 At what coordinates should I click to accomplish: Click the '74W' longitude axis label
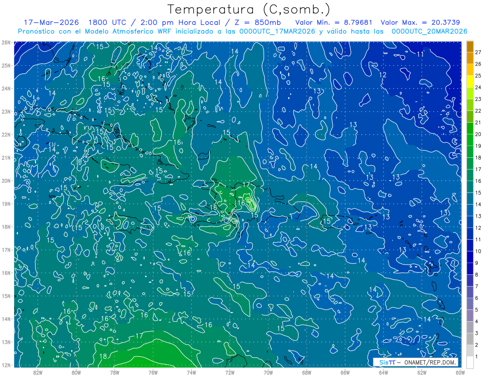pyautogui.click(x=191, y=373)
